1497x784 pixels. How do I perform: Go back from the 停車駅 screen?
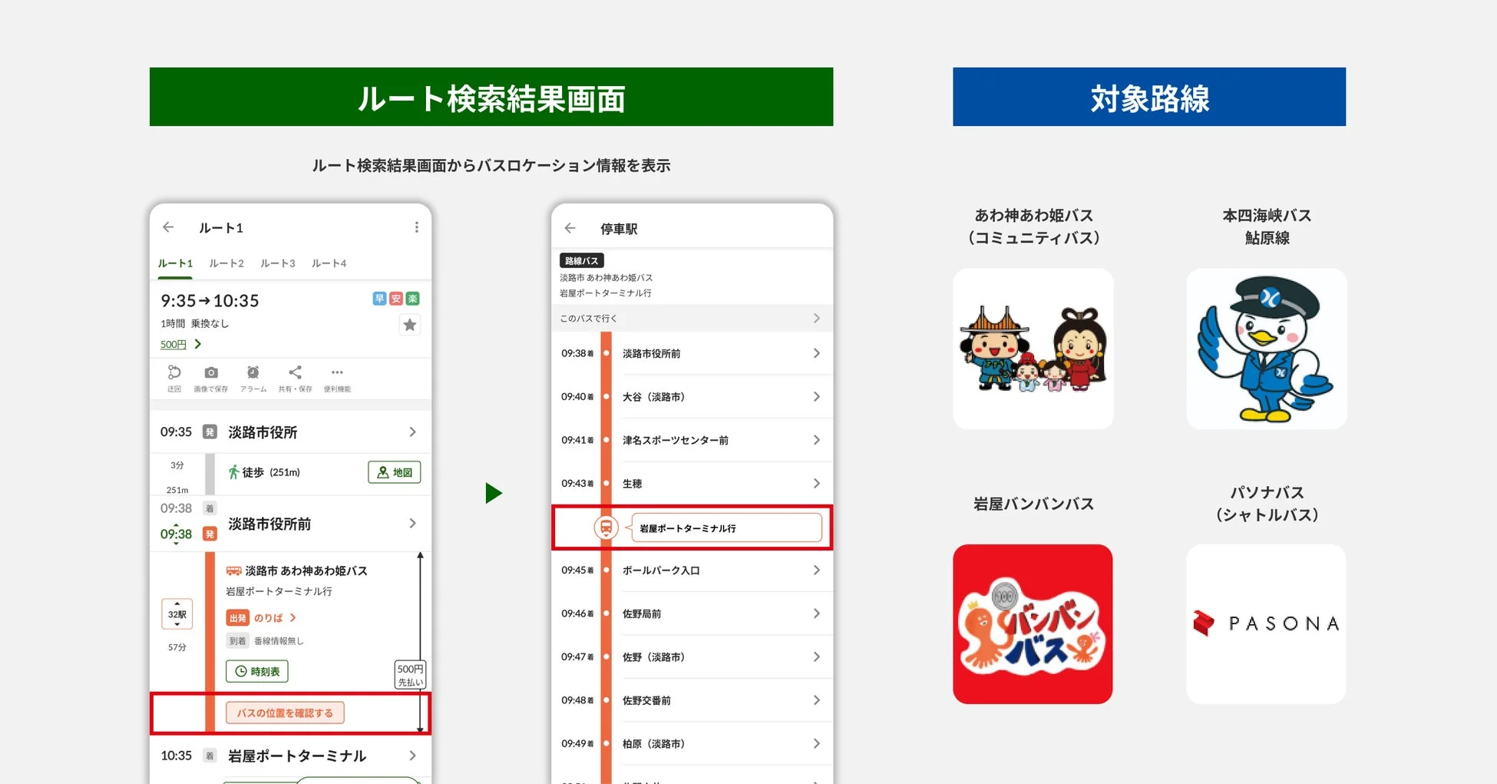pyautogui.click(x=570, y=228)
